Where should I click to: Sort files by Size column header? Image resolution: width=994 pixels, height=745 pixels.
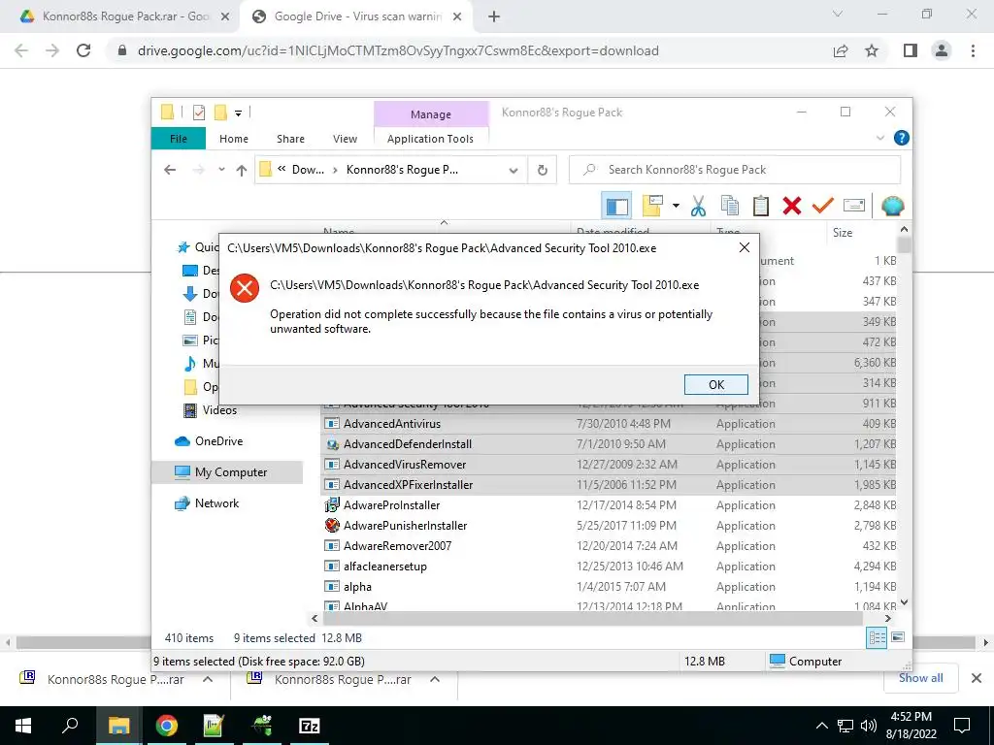coord(843,233)
